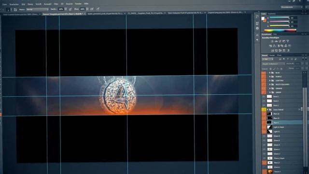Switch to the Farbfelder tab
The height and width of the screenshot is (174, 309).
[272, 14]
